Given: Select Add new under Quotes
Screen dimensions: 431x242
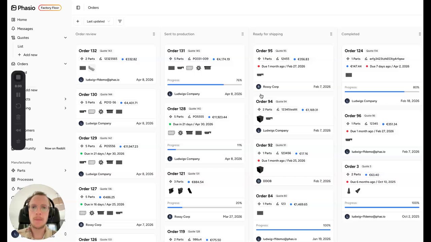Looking at the screenshot, I should click(x=28, y=55).
